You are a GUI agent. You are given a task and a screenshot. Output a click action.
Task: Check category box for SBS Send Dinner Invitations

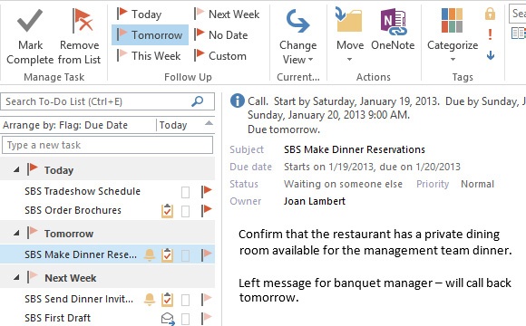[185, 300]
